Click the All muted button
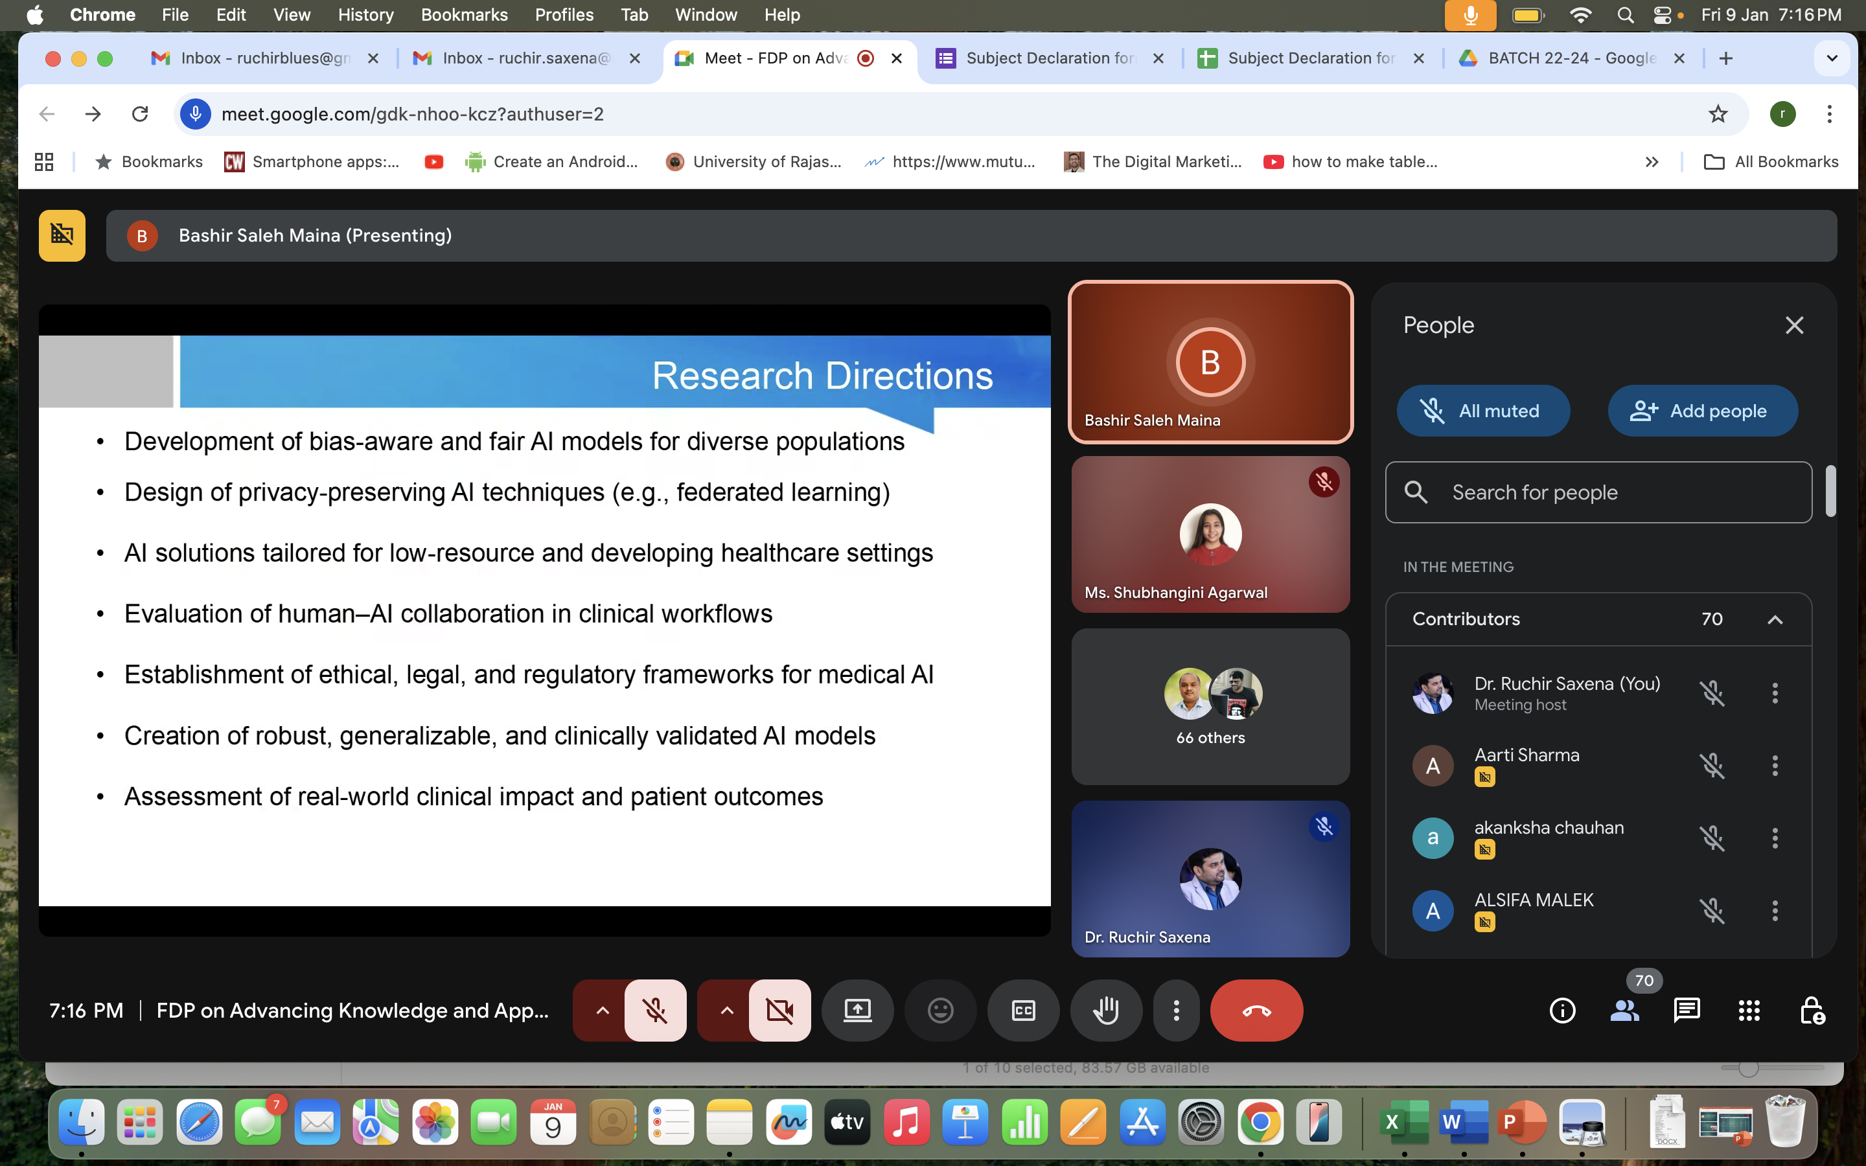The image size is (1866, 1166). coord(1482,411)
